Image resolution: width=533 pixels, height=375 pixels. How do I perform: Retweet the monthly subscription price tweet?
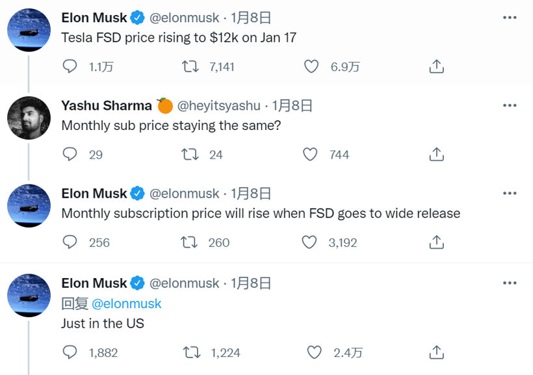(189, 242)
